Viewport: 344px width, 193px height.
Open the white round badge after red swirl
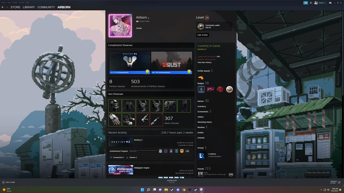click(229, 89)
